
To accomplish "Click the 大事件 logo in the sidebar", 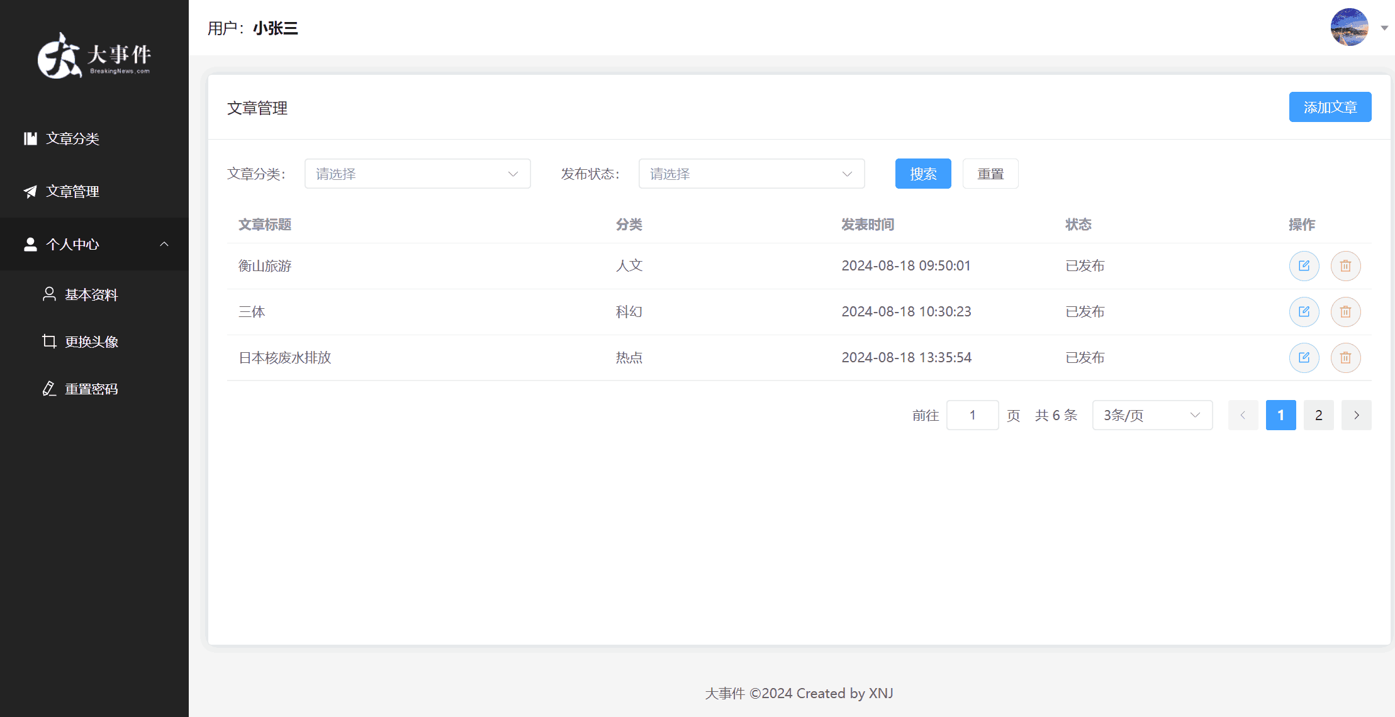I will [x=94, y=56].
